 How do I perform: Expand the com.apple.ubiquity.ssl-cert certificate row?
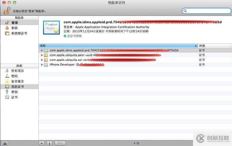(42, 60)
